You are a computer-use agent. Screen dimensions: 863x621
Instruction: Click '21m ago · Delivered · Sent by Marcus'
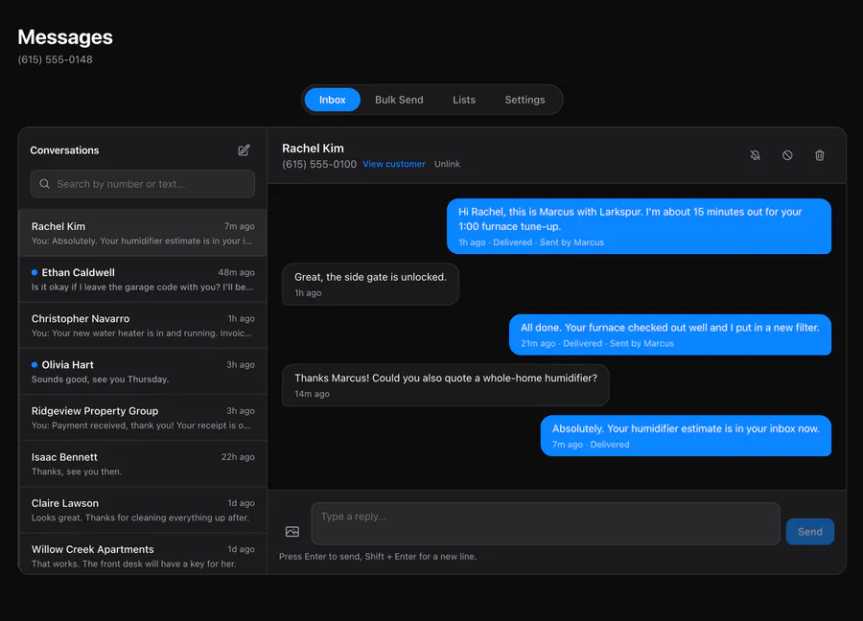tap(597, 343)
